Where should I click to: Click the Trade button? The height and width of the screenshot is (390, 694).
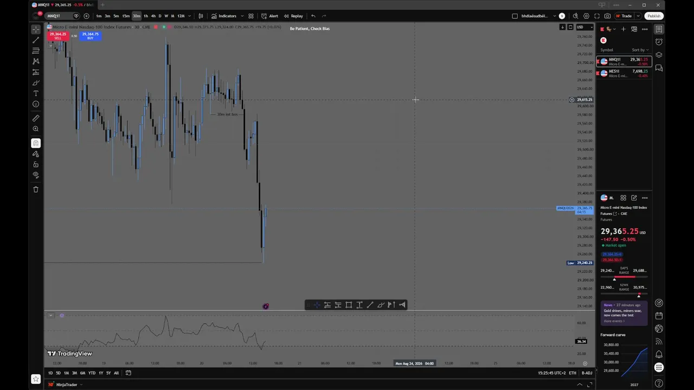point(624,16)
